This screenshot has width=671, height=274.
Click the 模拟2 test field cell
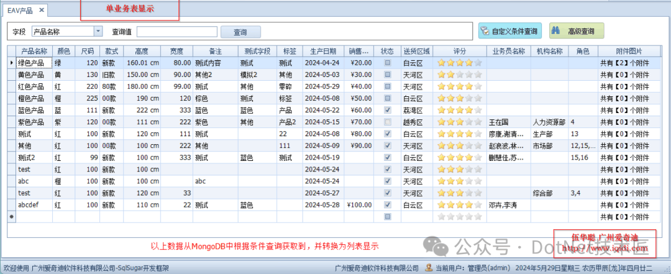[x=257, y=75]
